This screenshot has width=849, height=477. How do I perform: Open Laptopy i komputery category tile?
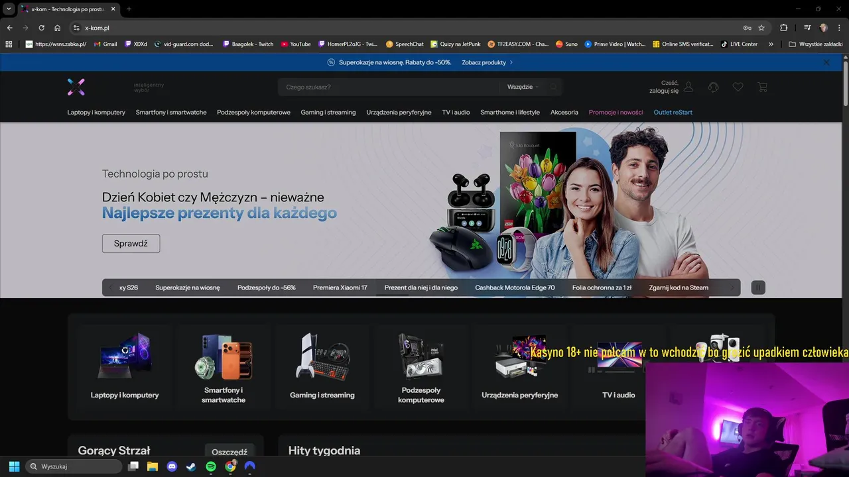coord(125,368)
